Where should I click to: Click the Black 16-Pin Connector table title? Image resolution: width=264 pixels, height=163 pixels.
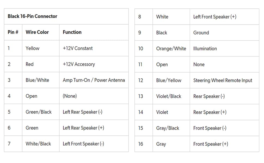pos(32,16)
